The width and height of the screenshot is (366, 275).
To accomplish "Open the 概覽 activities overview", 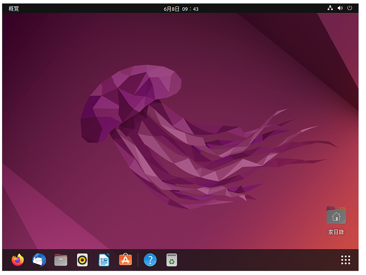I will 14,8.
